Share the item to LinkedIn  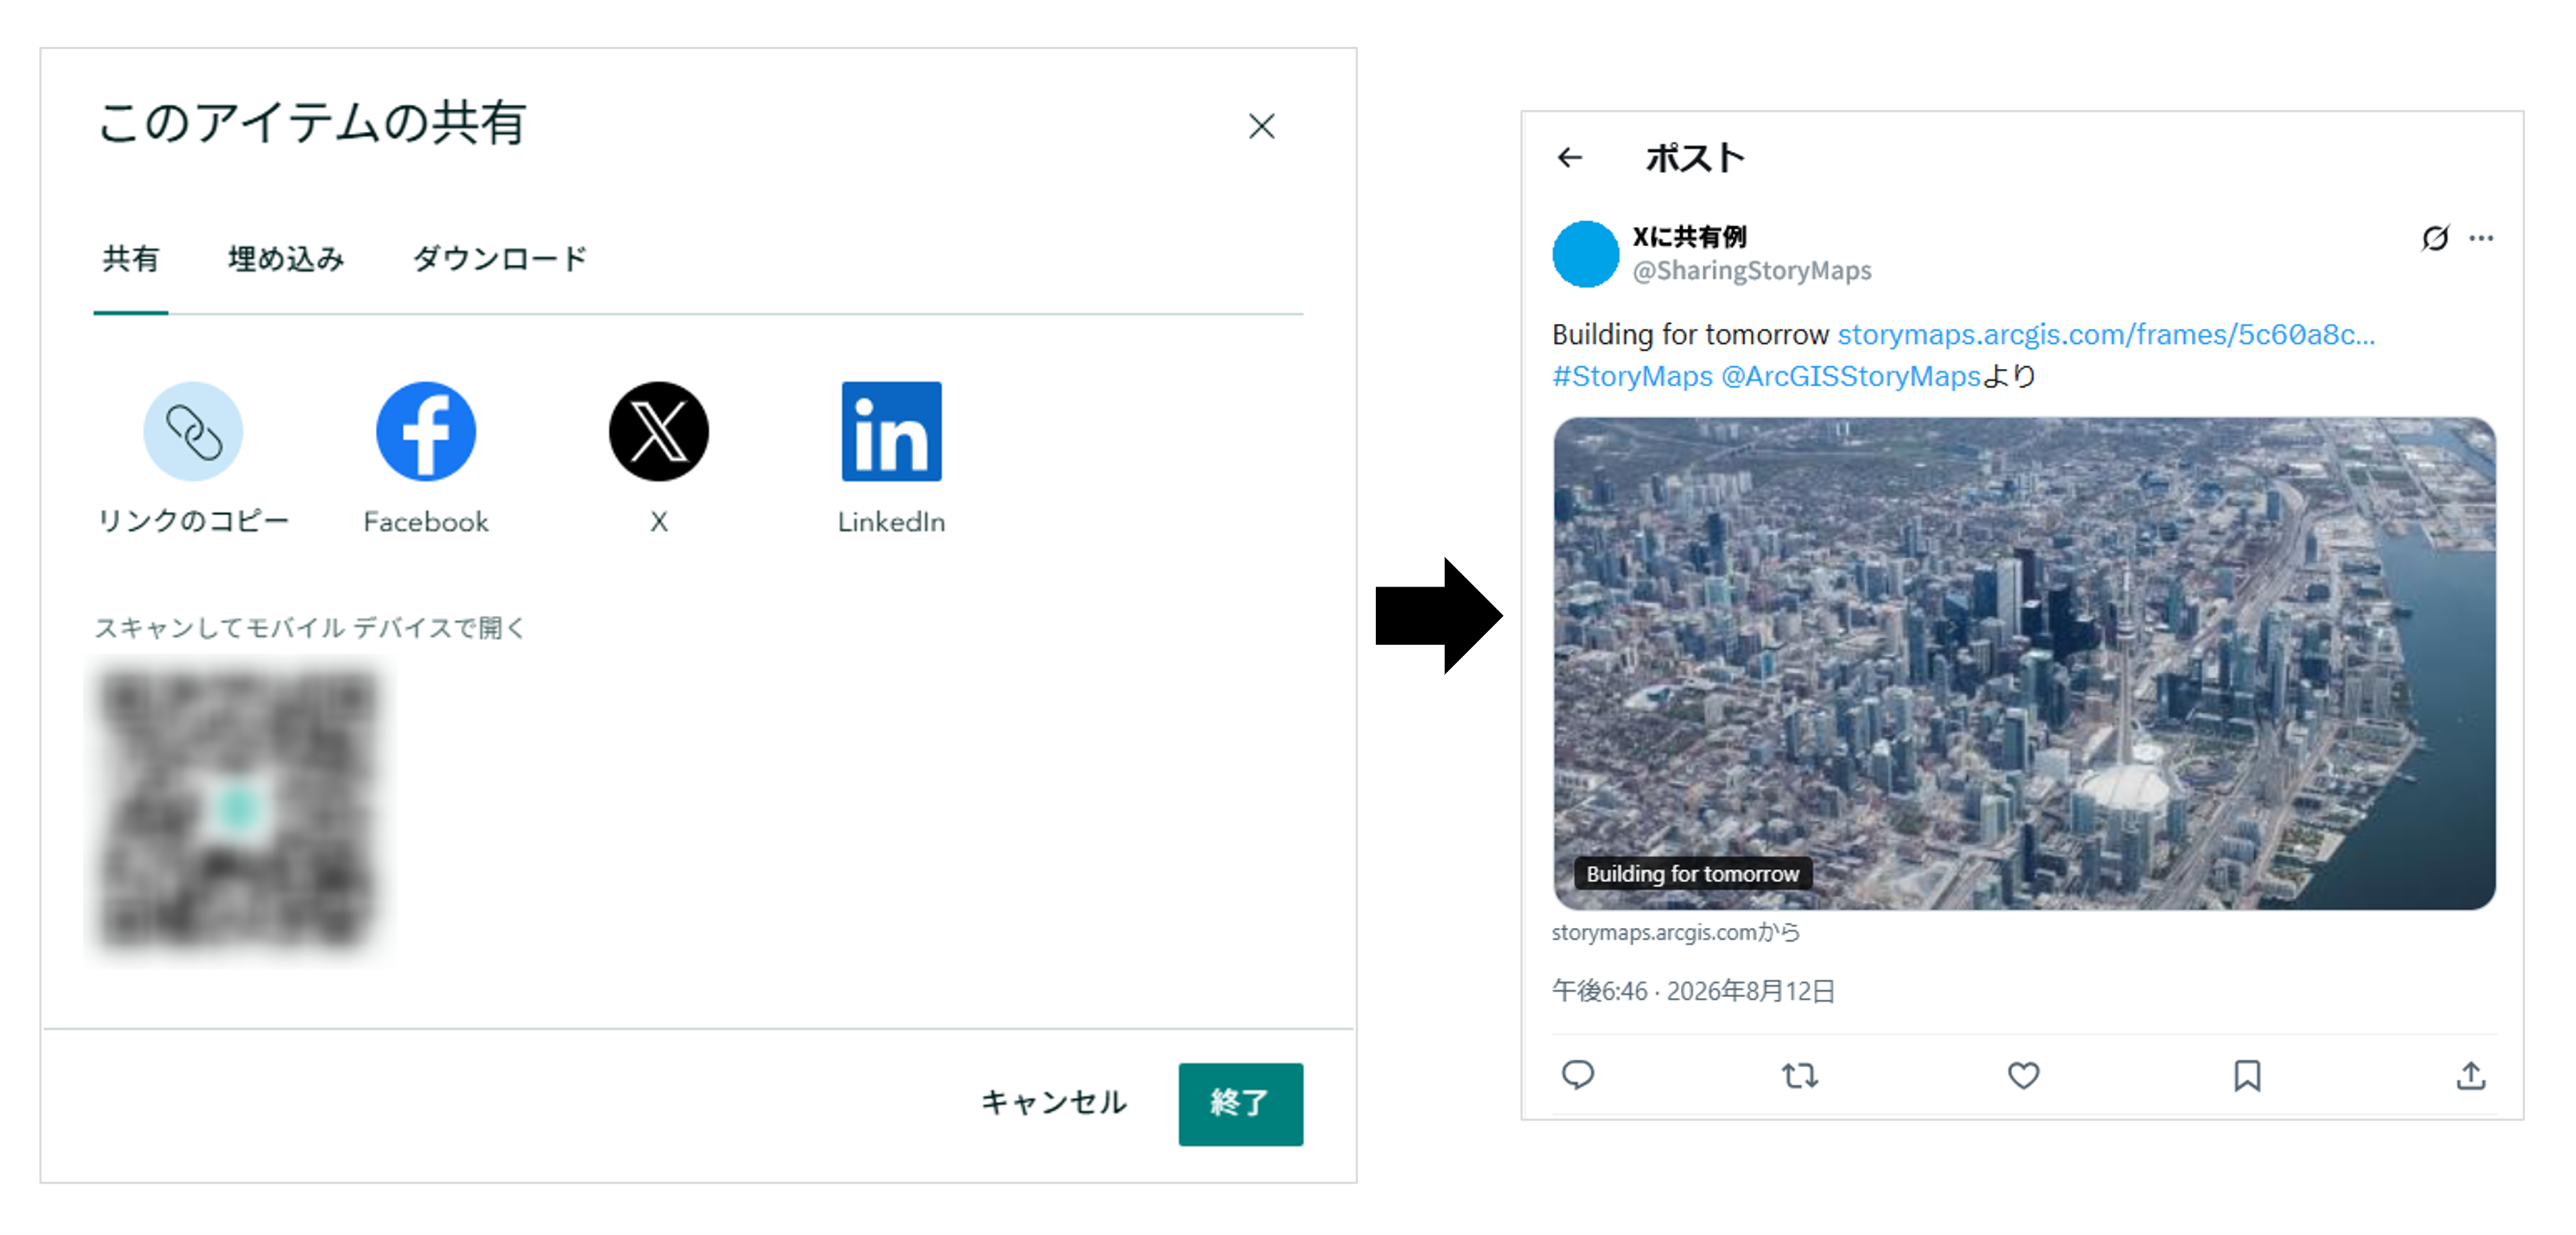point(891,432)
